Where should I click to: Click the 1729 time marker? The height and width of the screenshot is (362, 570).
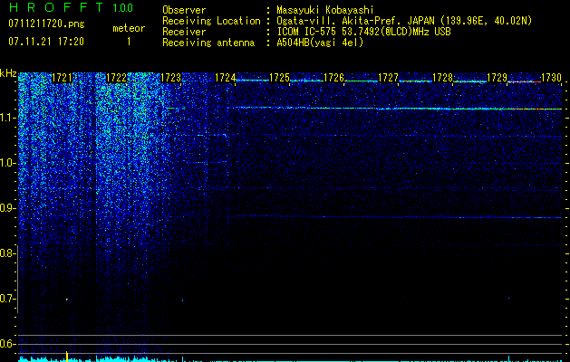497,78
